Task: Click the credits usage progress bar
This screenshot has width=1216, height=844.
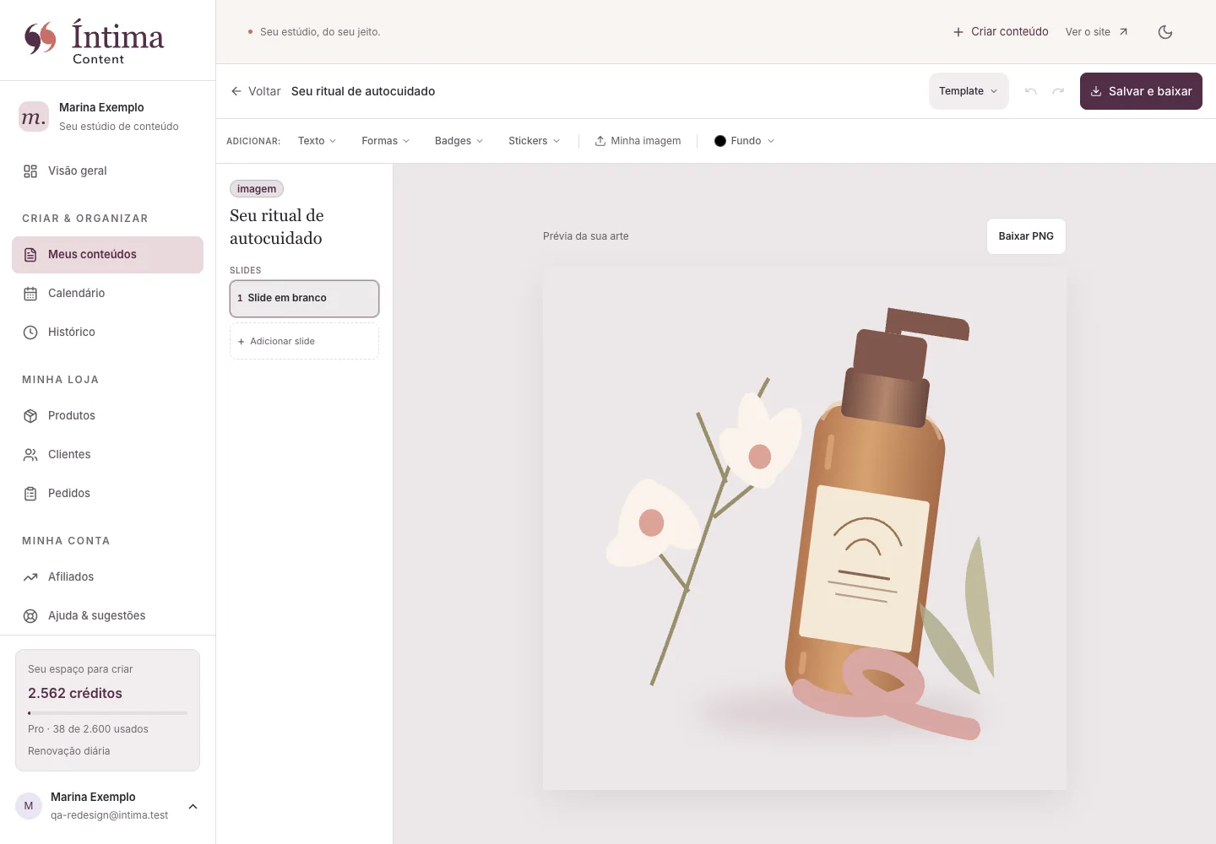Action: click(x=107, y=713)
